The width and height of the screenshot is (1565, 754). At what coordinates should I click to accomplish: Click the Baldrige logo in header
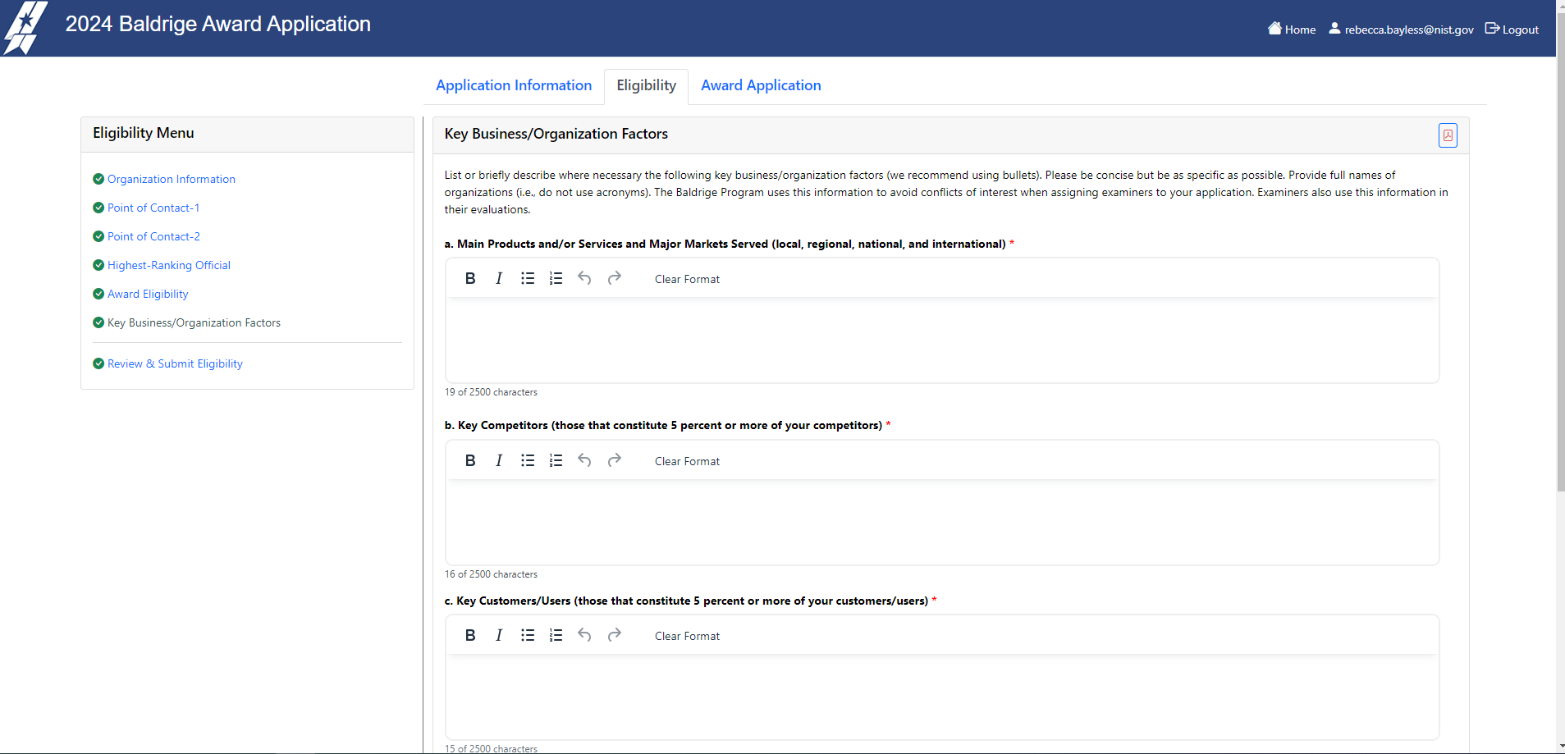(x=25, y=28)
